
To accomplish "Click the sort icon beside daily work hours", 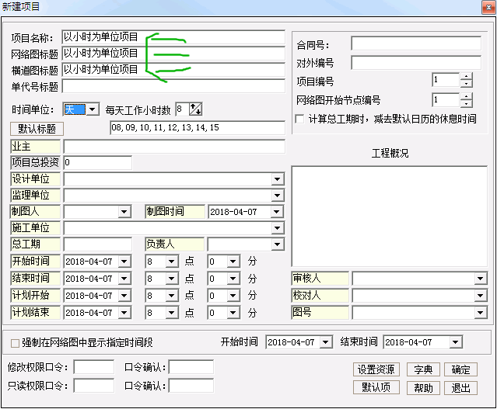I will pyautogui.click(x=195, y=109).
